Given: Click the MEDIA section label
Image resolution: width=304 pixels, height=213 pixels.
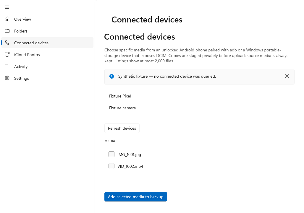Looking at the screenshot, I should coord(110,141).
